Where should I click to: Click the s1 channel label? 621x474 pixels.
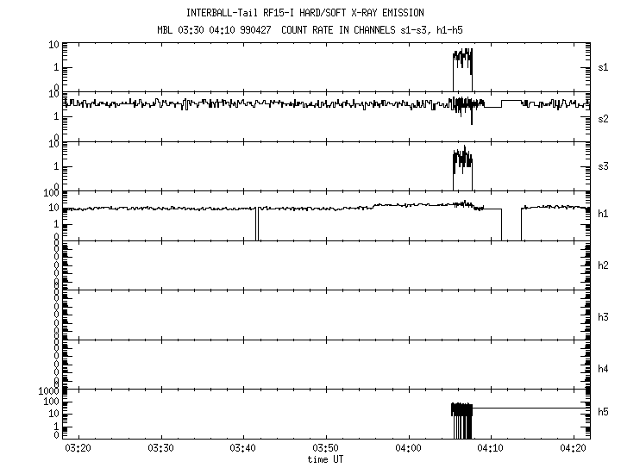click(x=604, y=66)
